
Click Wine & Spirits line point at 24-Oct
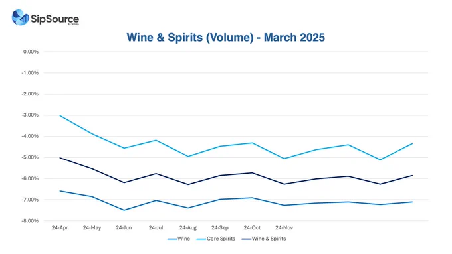point(252,173)
